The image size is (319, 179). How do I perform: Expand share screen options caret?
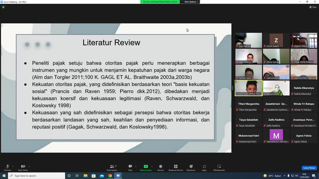[152, 167]
